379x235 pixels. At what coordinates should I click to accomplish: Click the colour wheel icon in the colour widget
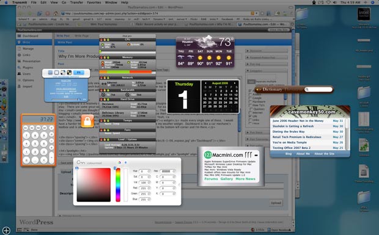point(119,162)
